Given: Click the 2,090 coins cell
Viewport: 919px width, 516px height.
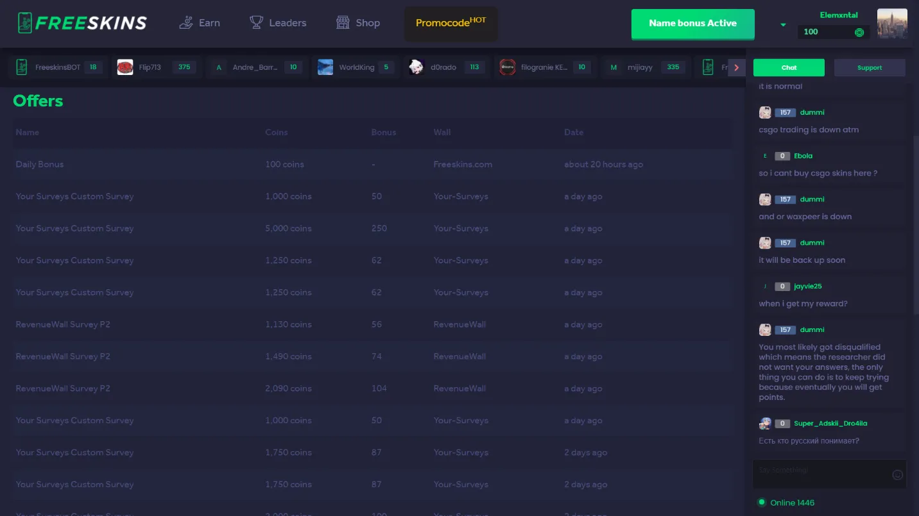Looking at the screenshot, I should click(288, 388).
